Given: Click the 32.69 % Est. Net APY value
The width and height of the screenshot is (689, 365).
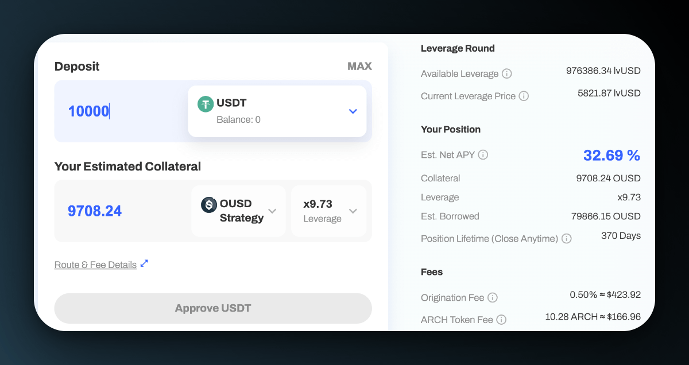Looking at the screenshot, I should tap(611, 156).
